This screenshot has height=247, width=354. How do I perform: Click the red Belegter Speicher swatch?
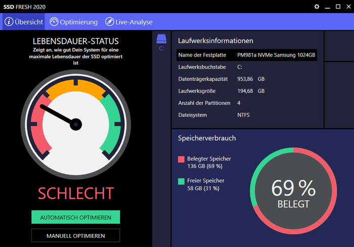click(x=181, y=159)
